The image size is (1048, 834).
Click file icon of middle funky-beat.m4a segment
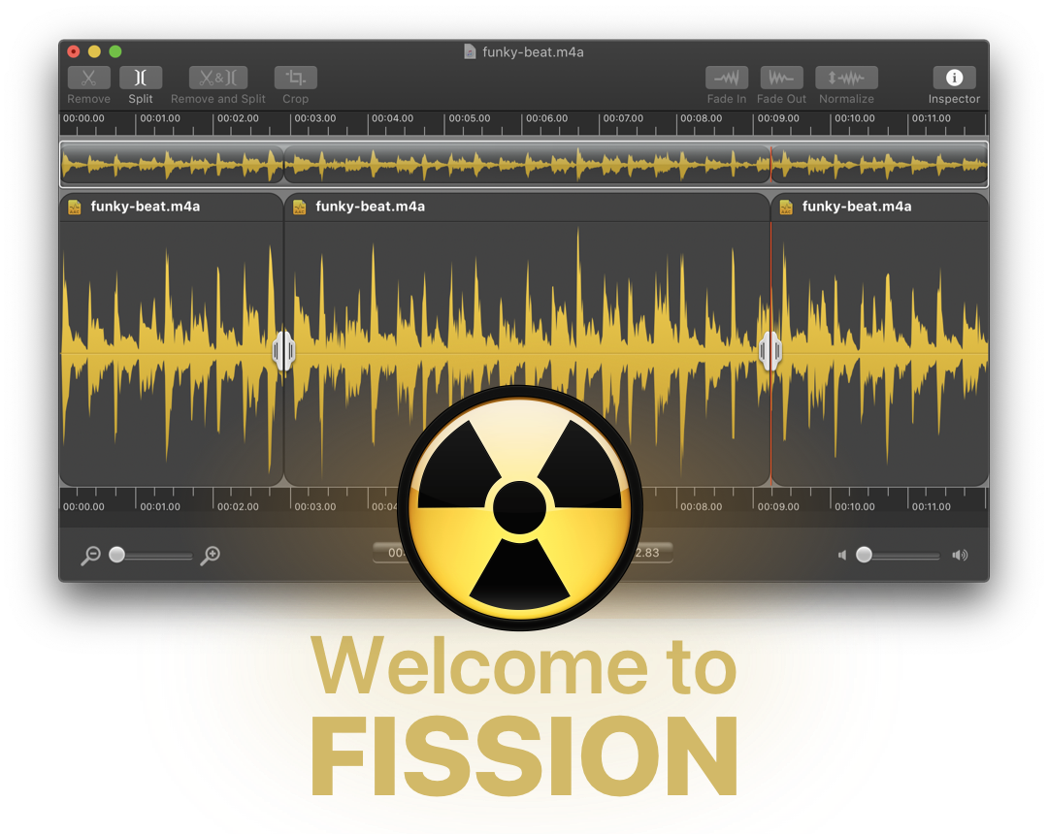click(x=300, y=207)
